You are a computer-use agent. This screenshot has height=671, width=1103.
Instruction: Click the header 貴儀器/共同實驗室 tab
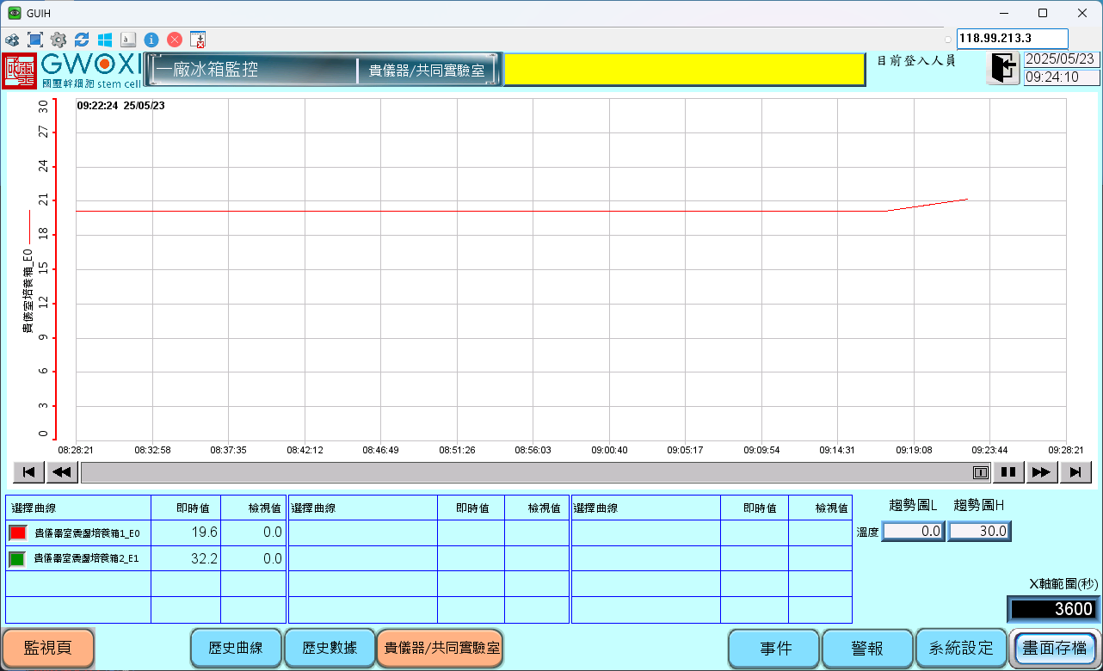[427, 71]
